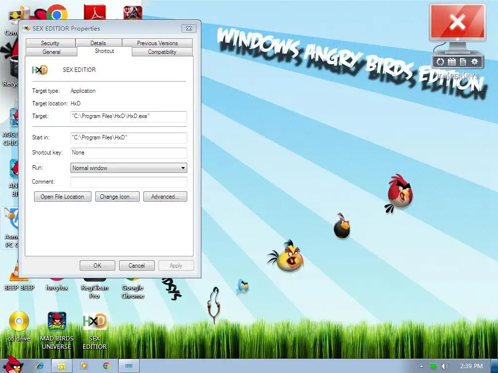Open the Kaspersky gadget reports document icon

(x=463, y=62)
